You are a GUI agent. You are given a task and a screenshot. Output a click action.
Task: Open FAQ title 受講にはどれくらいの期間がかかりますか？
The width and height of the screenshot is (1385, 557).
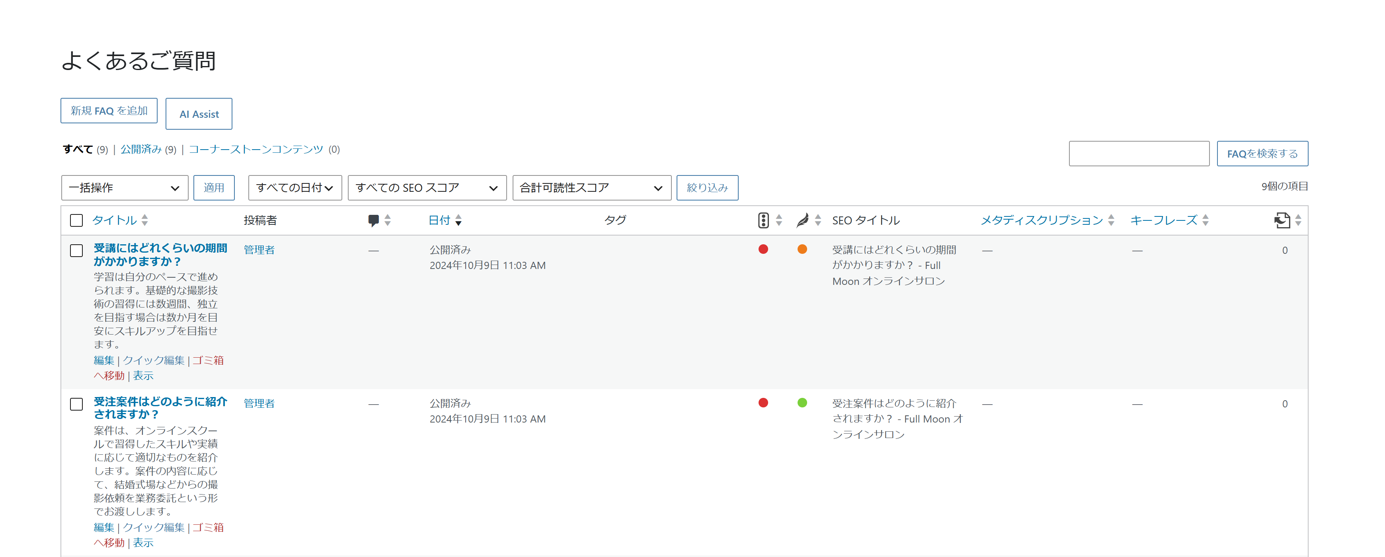[160, 255]
